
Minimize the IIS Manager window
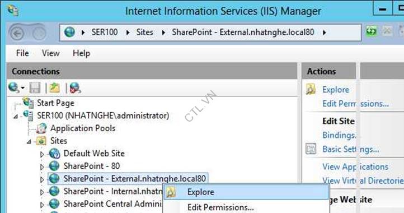point(383,9)
